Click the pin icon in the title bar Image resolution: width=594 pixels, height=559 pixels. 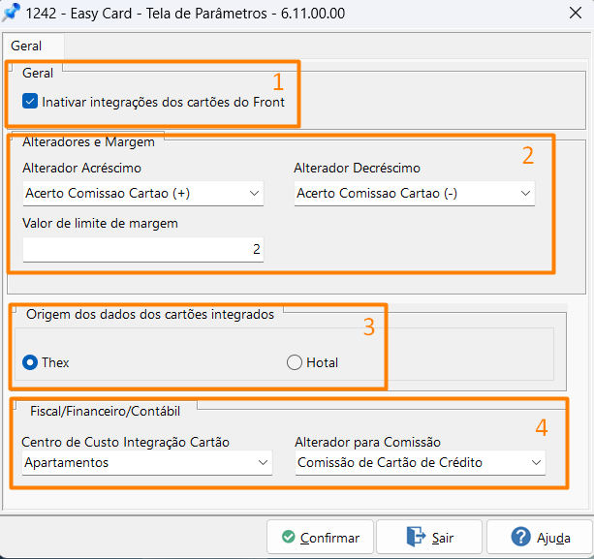tap(12, 14)
